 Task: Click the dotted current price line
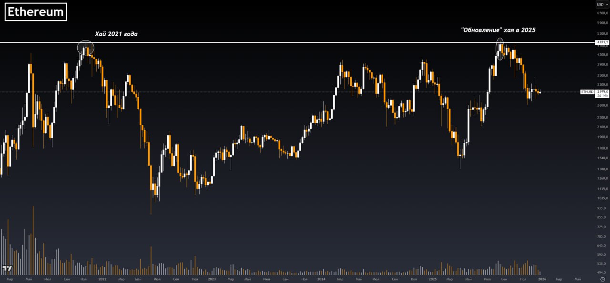point(290,91)
